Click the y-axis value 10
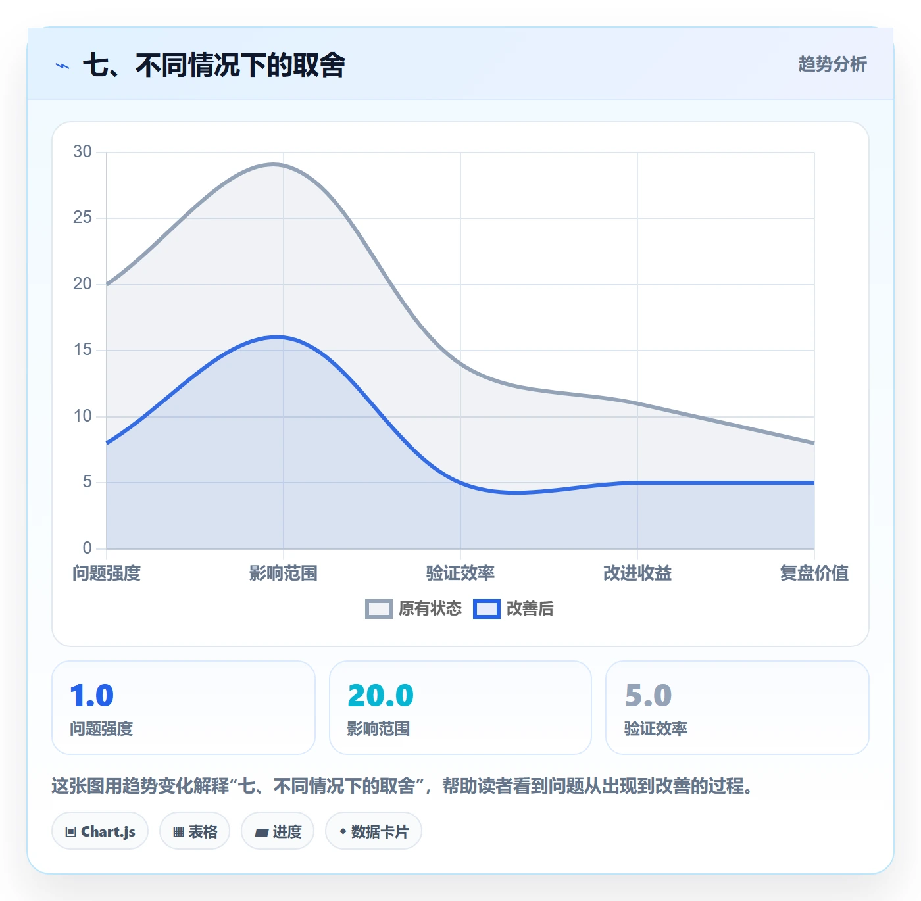This screenshot has width=921, height=901. [x=82, y=416]
